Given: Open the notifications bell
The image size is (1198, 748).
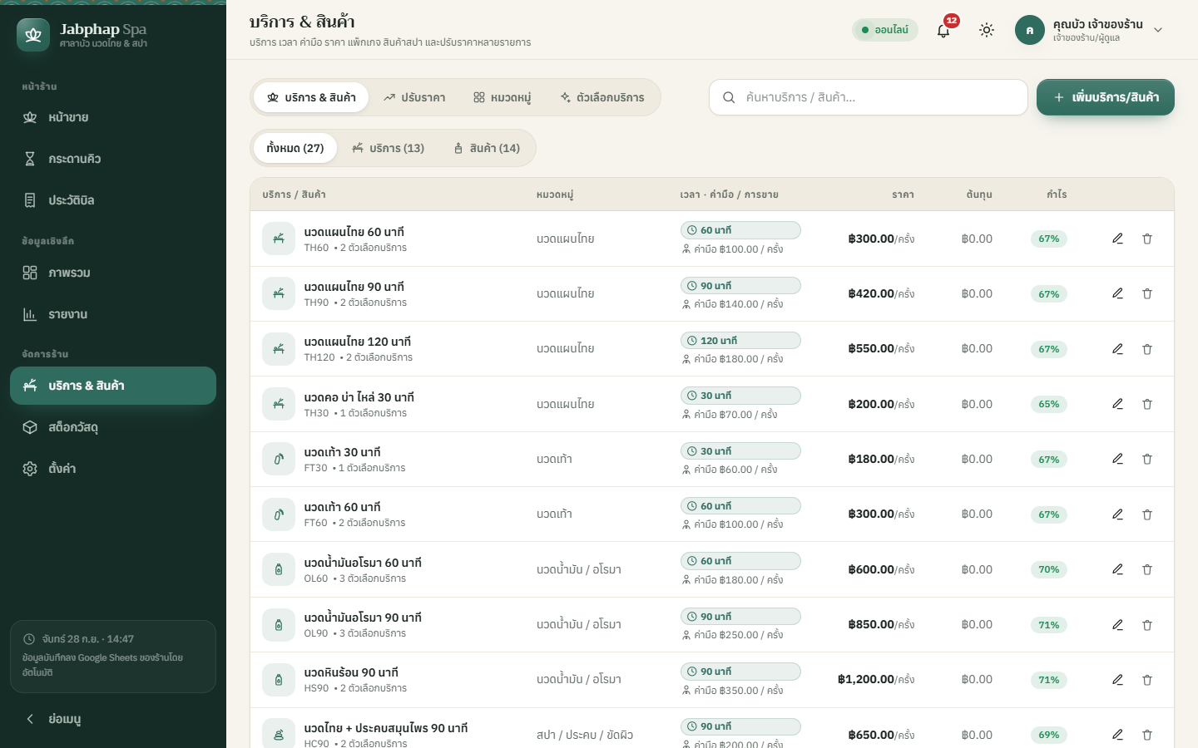Looking at the screenshot, I should (943, 30).
